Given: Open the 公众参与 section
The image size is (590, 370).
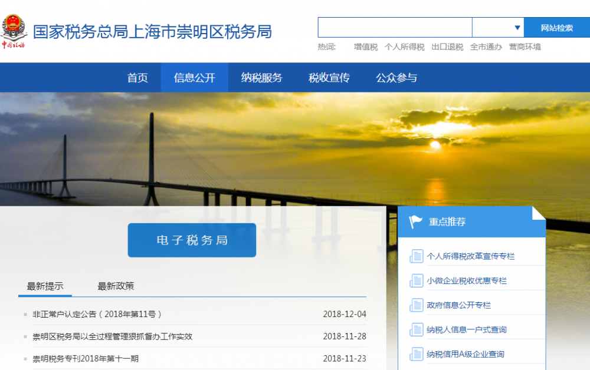Looking at the screenshot, I should click(x=395, y=77).
